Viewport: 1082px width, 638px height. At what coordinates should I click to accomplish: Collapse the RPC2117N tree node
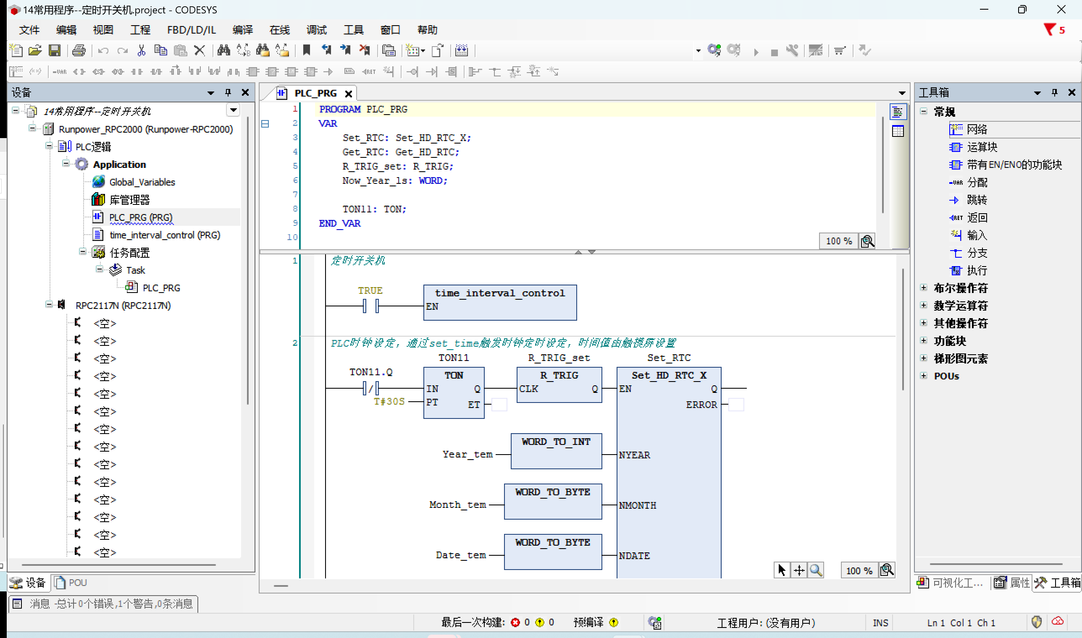49,304
